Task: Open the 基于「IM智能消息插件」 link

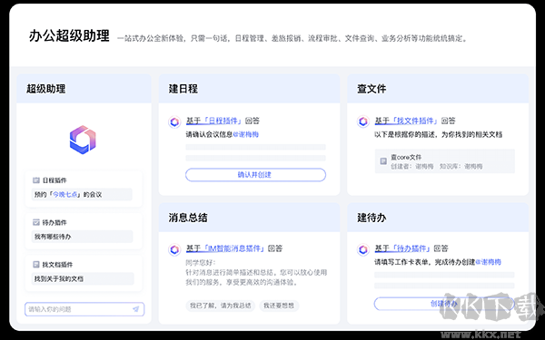Action: coord(225,248)
